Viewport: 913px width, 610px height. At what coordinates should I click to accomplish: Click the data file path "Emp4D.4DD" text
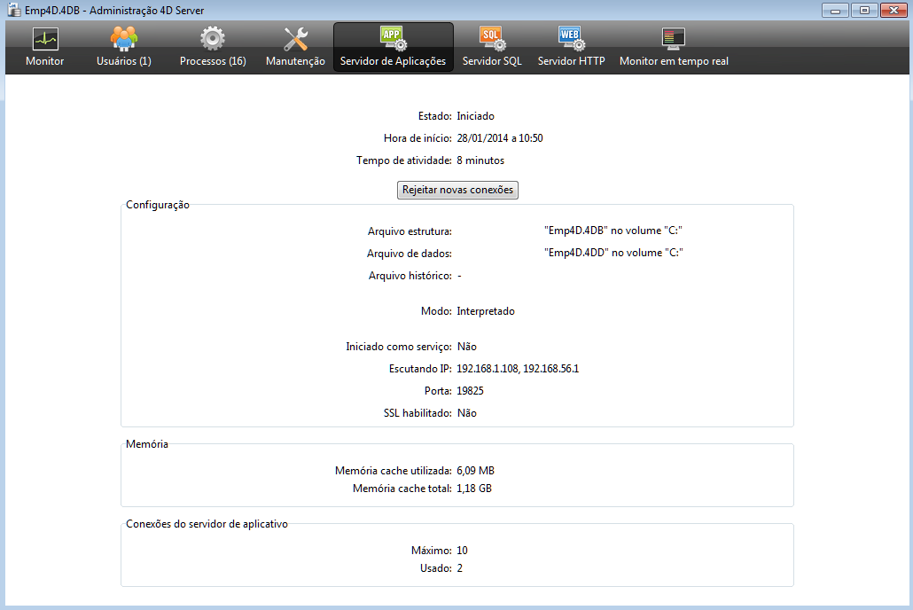point(613,253)
